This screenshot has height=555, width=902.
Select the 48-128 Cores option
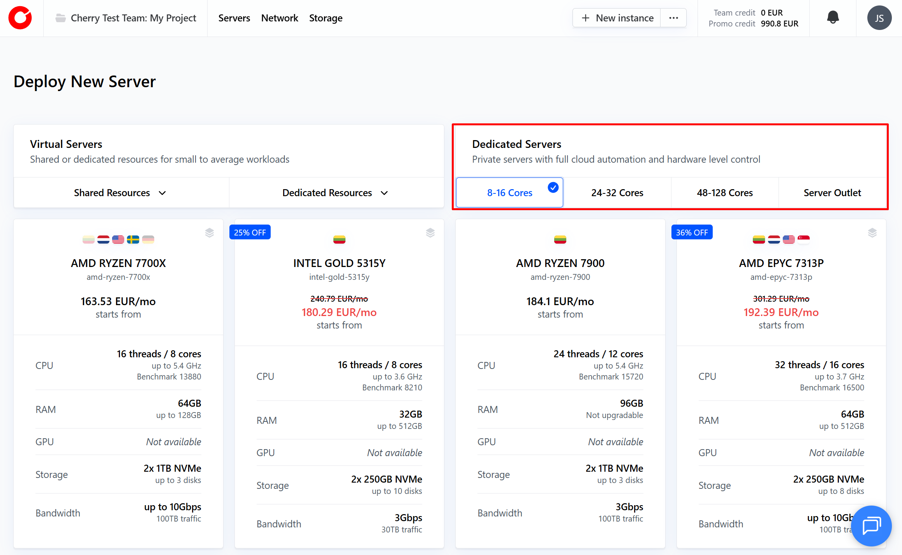pyautogui.click(x=724, y=193)
